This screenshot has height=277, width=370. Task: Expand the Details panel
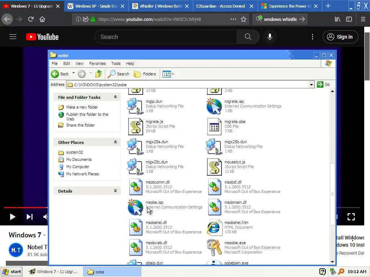tap(115, 190)
